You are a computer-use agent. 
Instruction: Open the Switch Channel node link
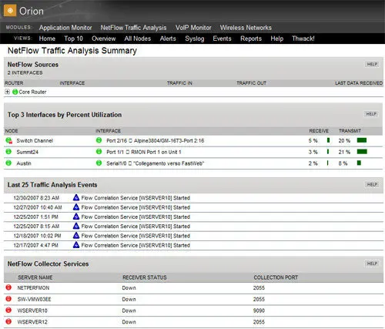[x=35, y=141]
